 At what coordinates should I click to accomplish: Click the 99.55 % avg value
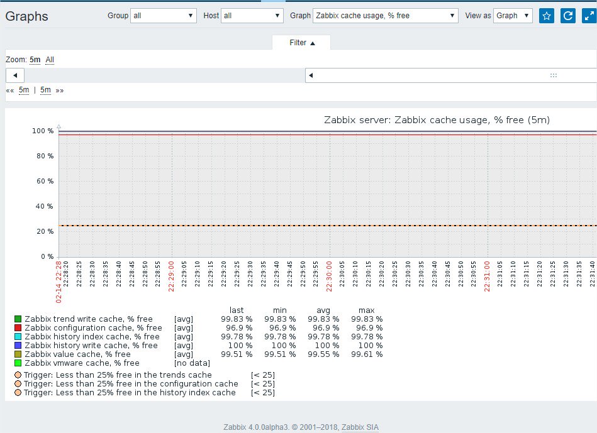pos(323,354)
